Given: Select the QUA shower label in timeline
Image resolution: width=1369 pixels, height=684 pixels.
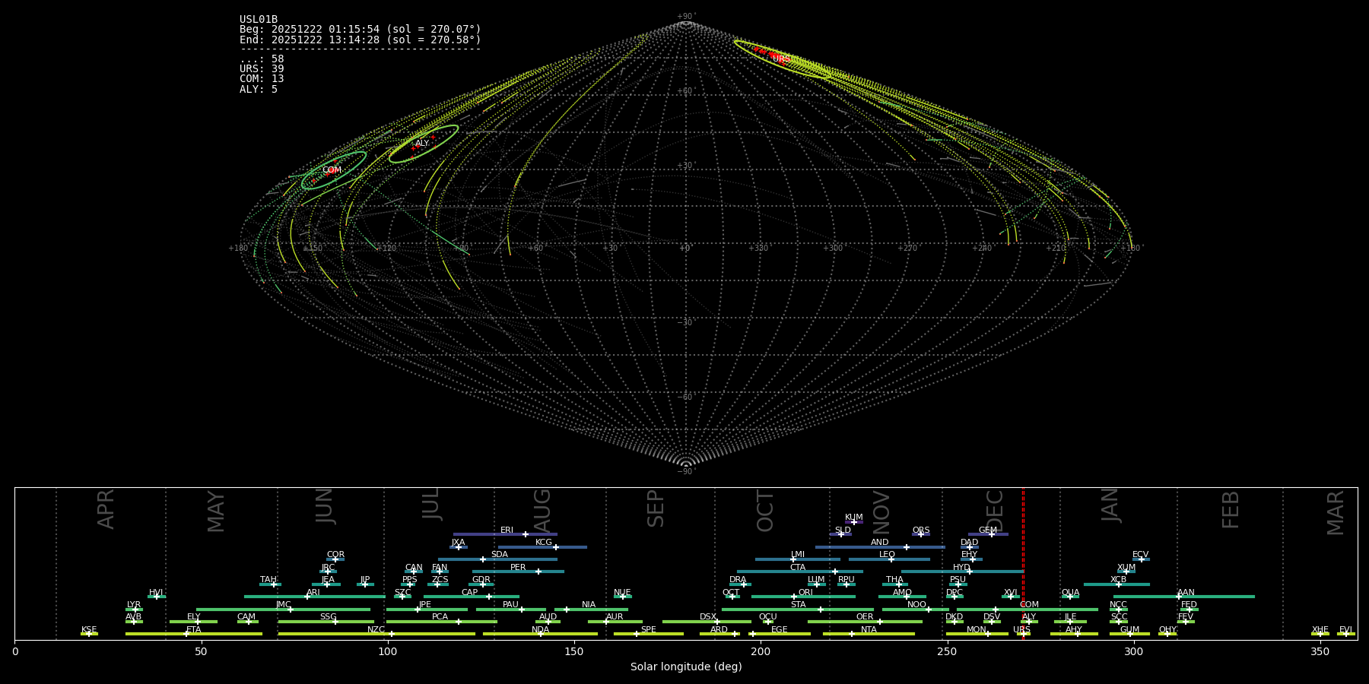Looking at the screenshot, I should point(1070,593).
